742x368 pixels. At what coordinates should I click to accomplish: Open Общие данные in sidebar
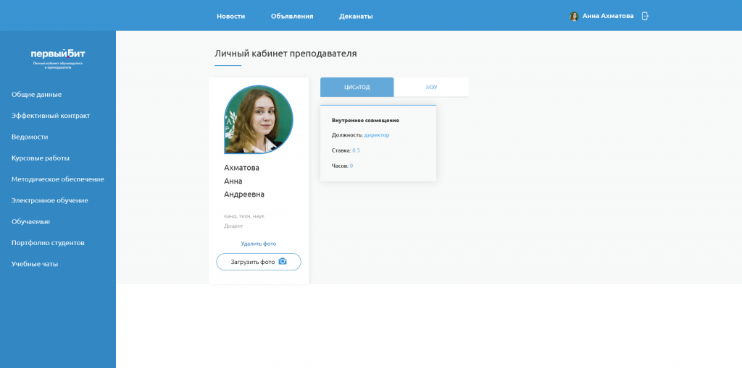tap(36, 95)
